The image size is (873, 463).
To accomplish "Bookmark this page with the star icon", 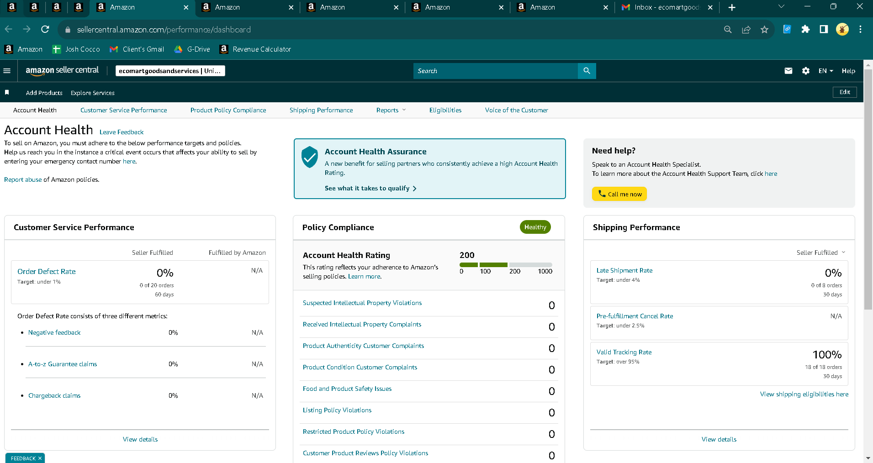I will pyautogui.click(x=764, y=30).
